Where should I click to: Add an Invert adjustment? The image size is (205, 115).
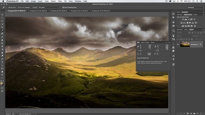(x=183, y=26)
